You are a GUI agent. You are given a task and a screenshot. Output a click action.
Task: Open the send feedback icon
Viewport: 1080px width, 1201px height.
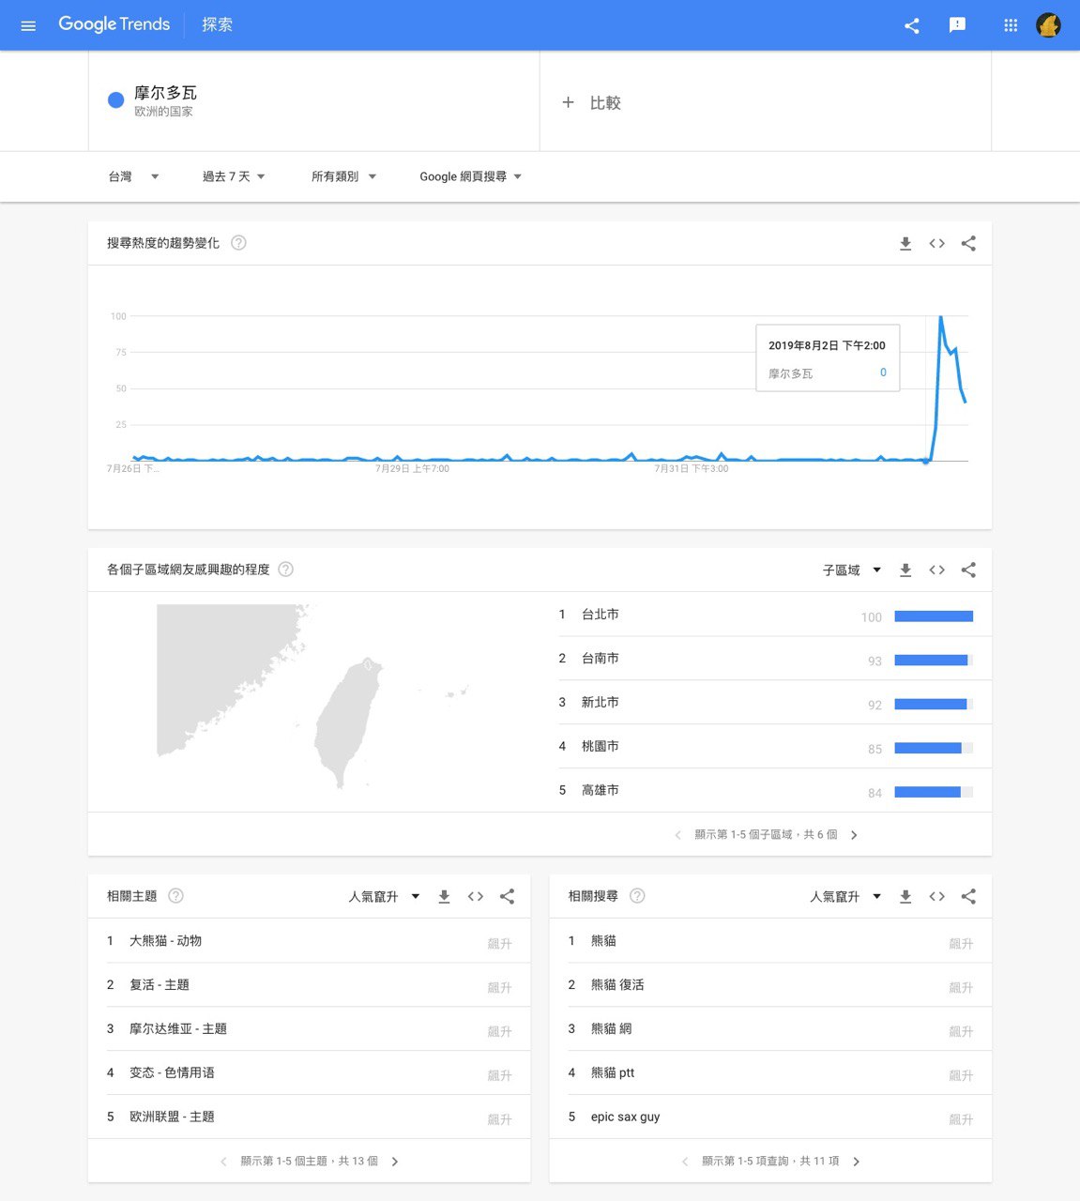(x=957, y=25)
